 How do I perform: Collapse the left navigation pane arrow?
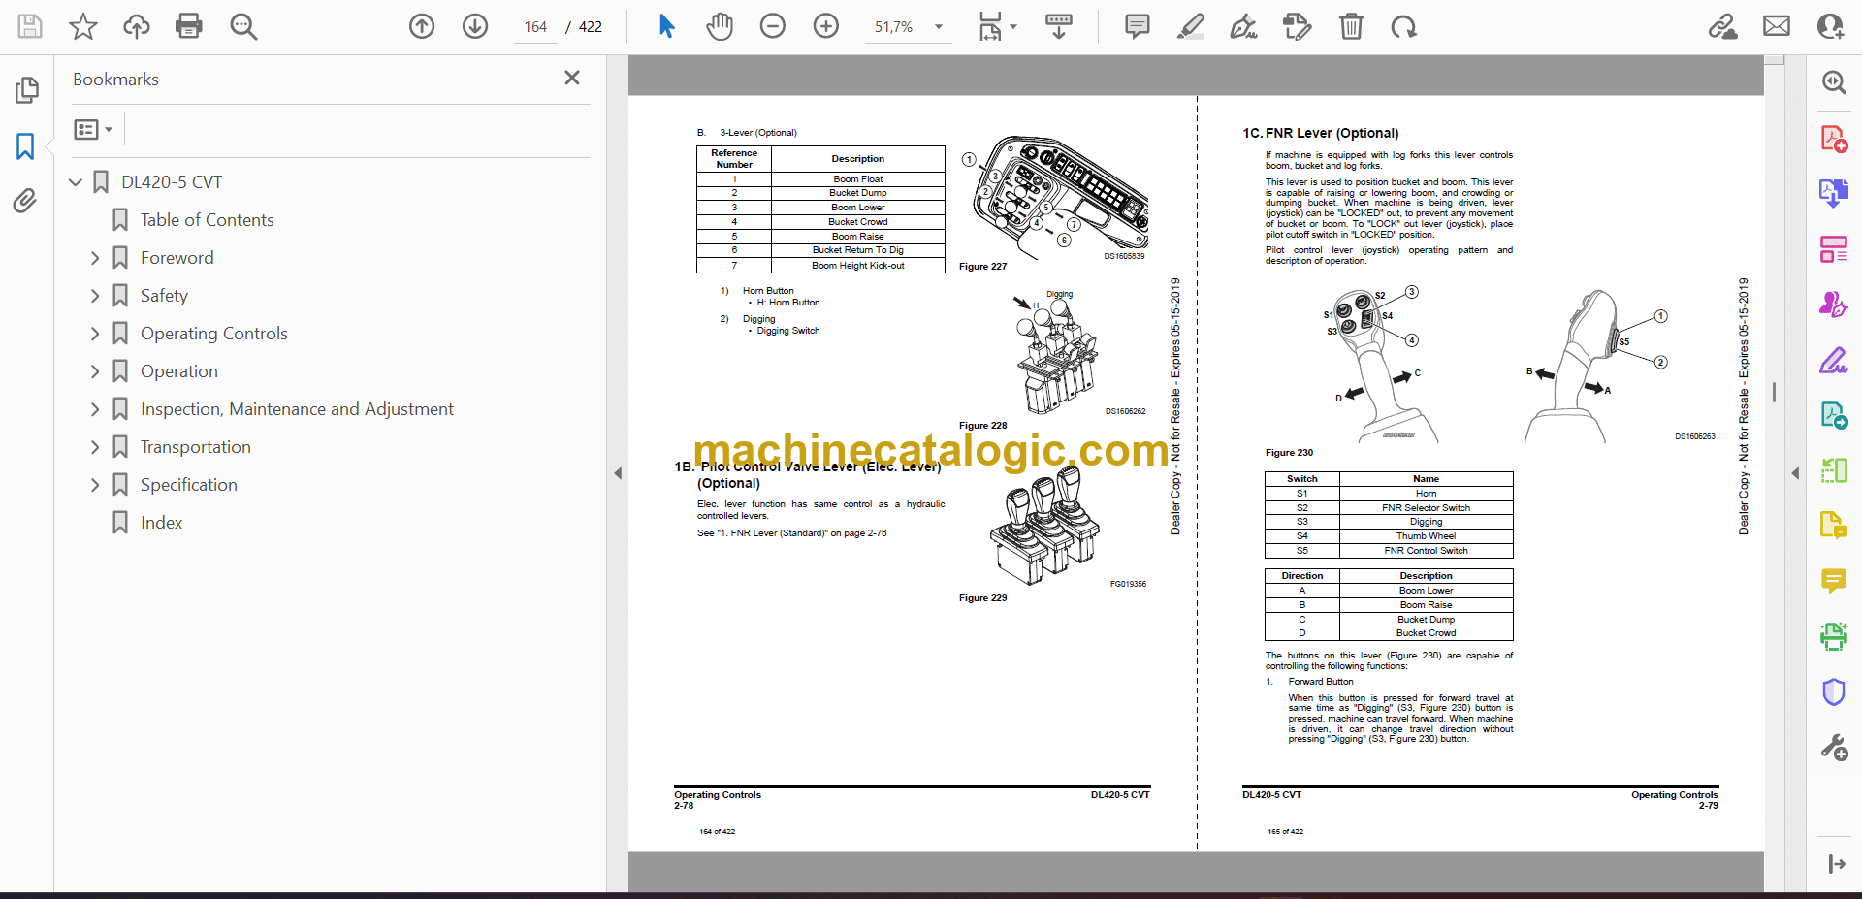pos(618,473)
